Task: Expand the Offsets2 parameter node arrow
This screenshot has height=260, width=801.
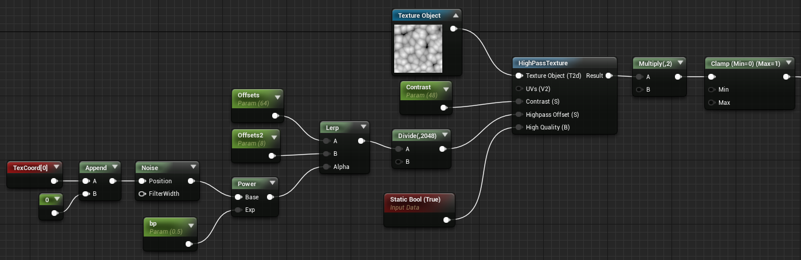Action: (x=274, y=137)
